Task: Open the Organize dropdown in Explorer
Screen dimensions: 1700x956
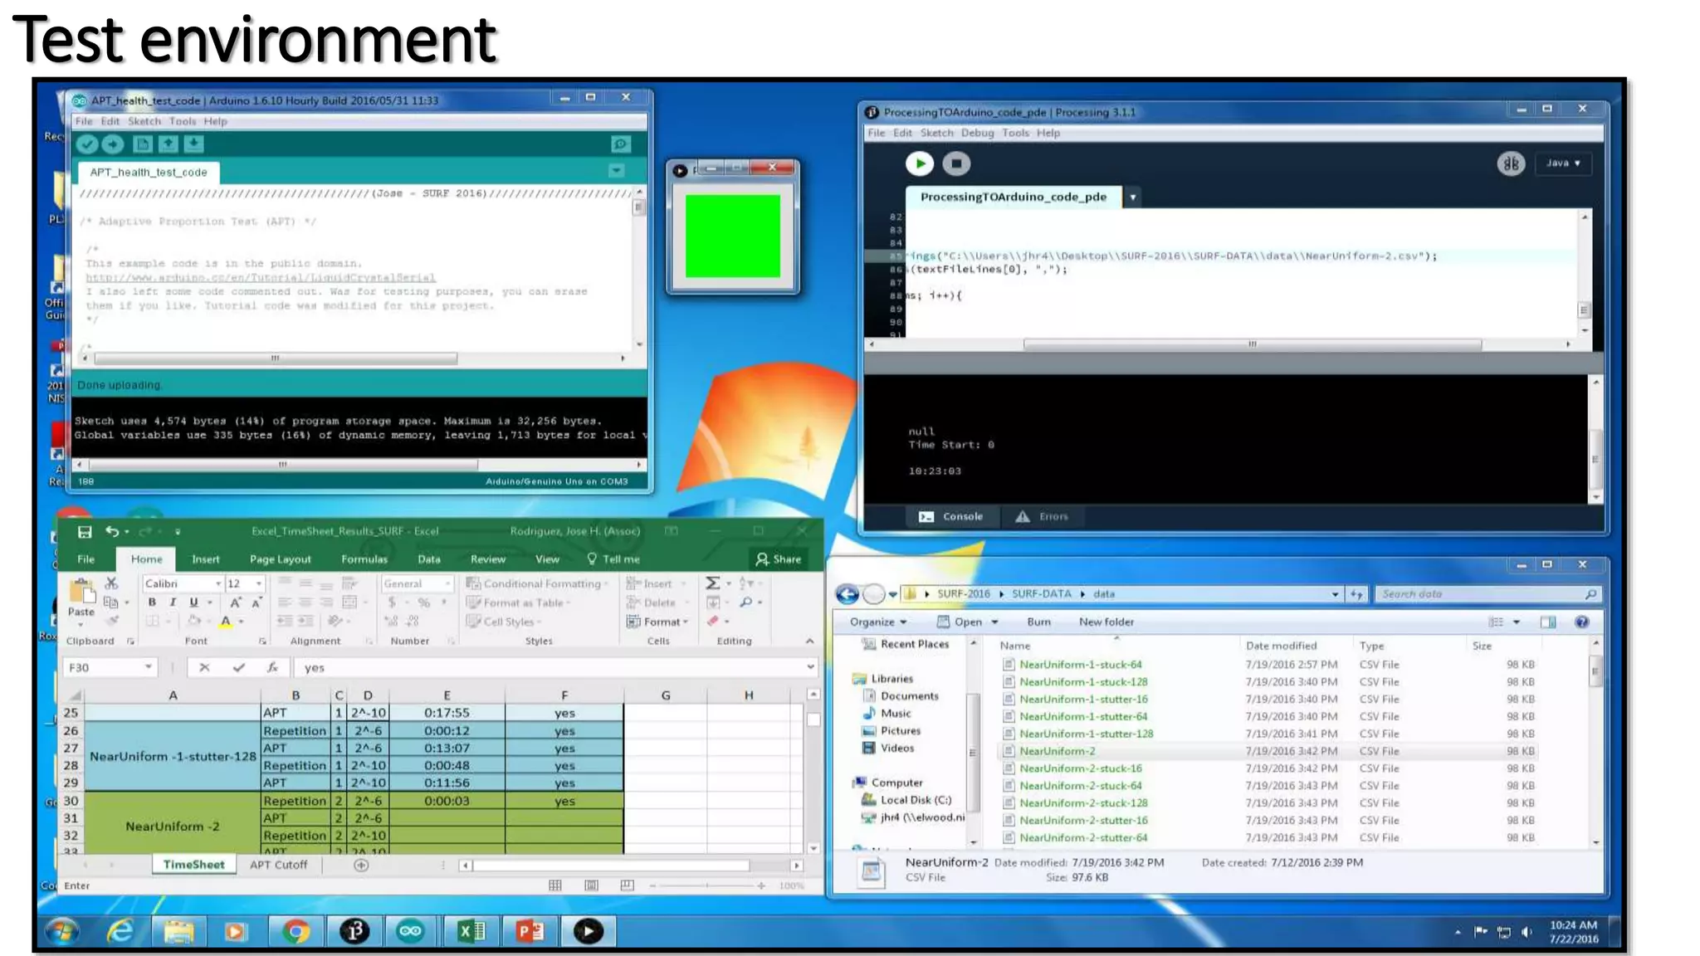Action: tap(878, 622)
